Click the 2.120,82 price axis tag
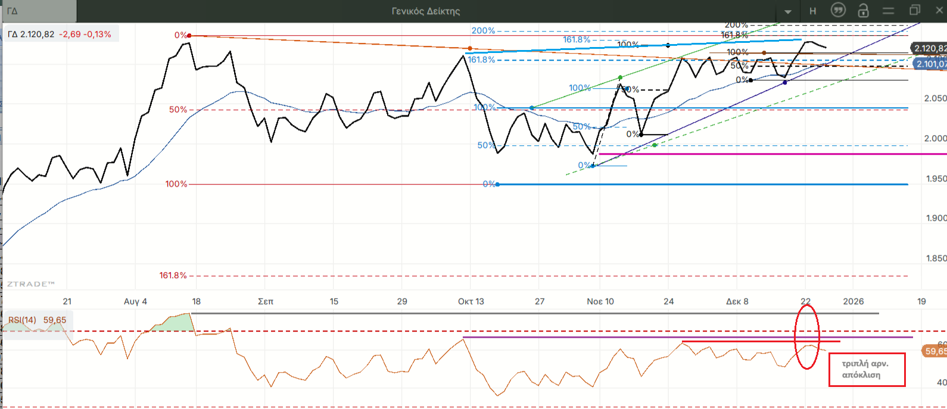The image size is (947, 409). point(929,48)
